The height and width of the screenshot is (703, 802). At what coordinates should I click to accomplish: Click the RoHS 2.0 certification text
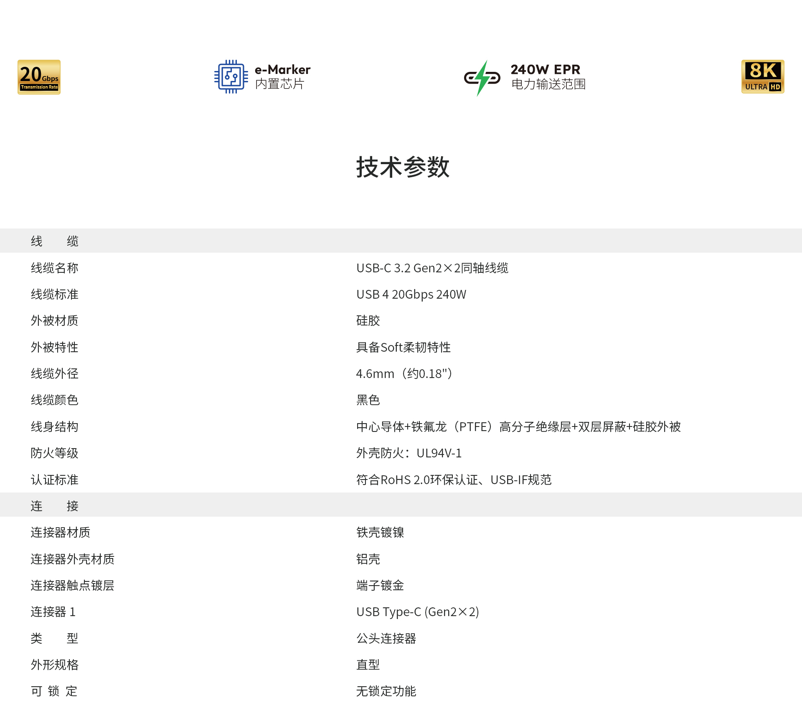pyautogui.click(x=454, y=480)
